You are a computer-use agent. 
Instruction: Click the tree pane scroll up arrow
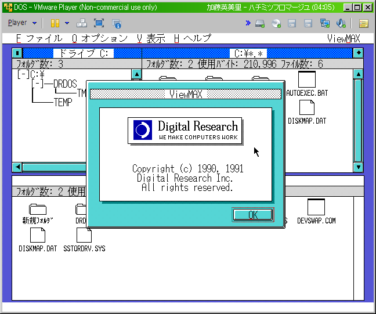[137, 74]
